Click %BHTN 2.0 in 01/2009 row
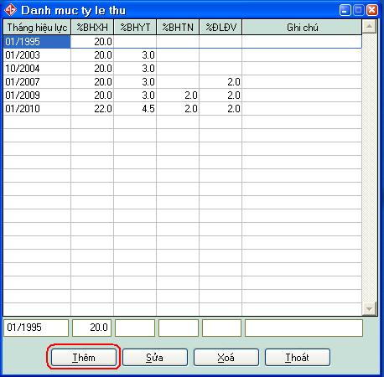This screenshot has height=377, width=384. point(178,96)
